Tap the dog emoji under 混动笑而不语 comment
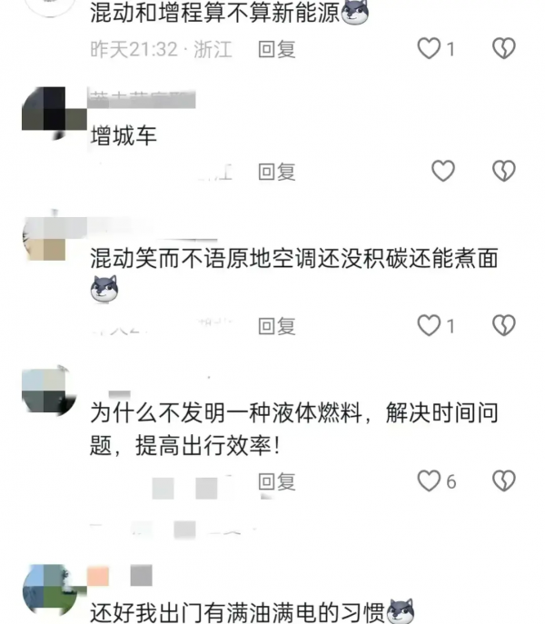This screenshot has width=545, height=624. point(104,289)
